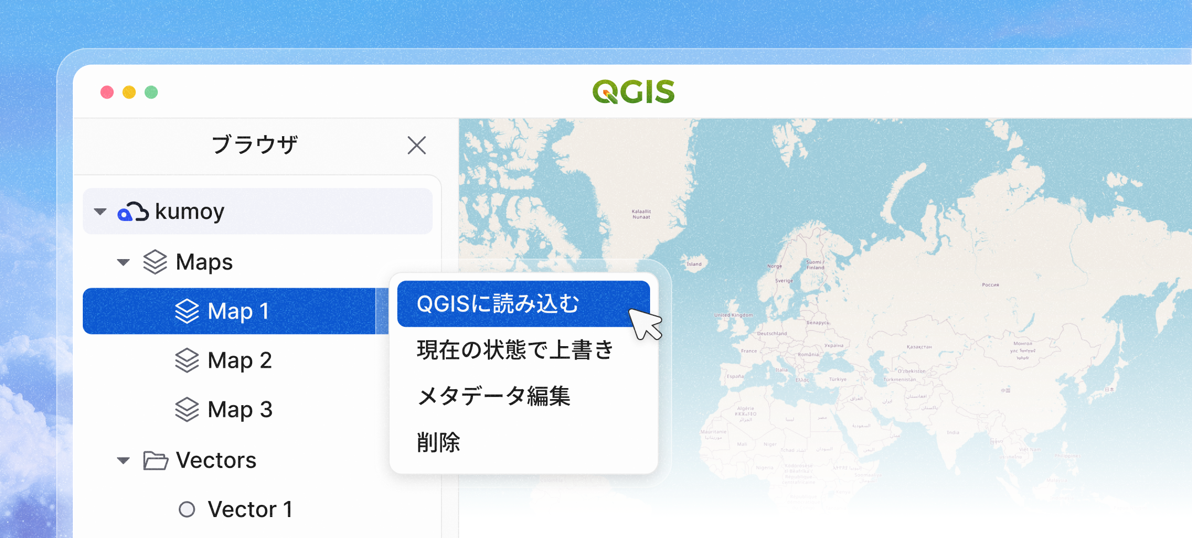Select メタデータ編集 in context menu

coord(493,396)
